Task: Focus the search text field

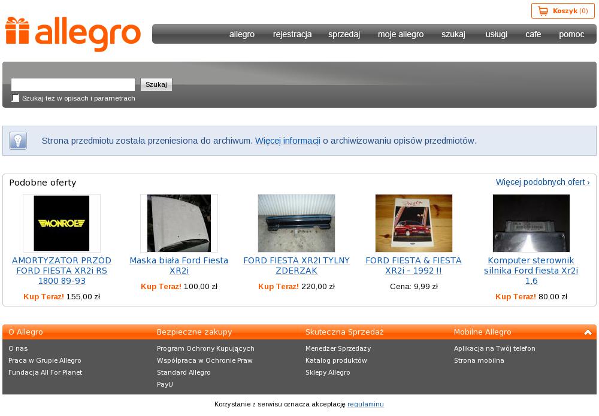Action: pos(73,84)
